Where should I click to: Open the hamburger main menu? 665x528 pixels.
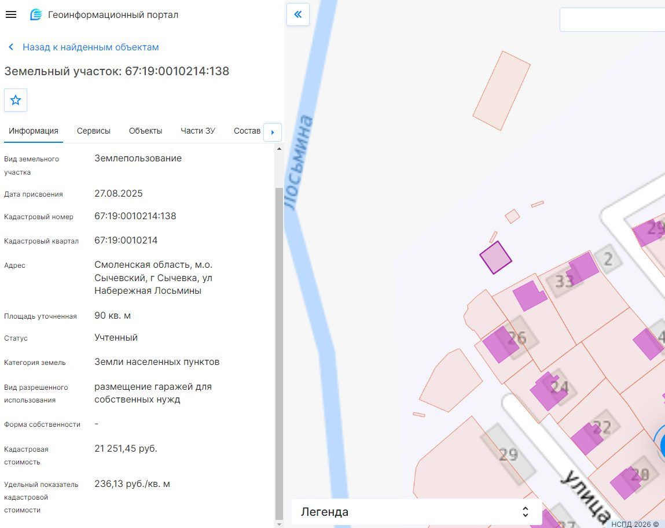(11, 15)
